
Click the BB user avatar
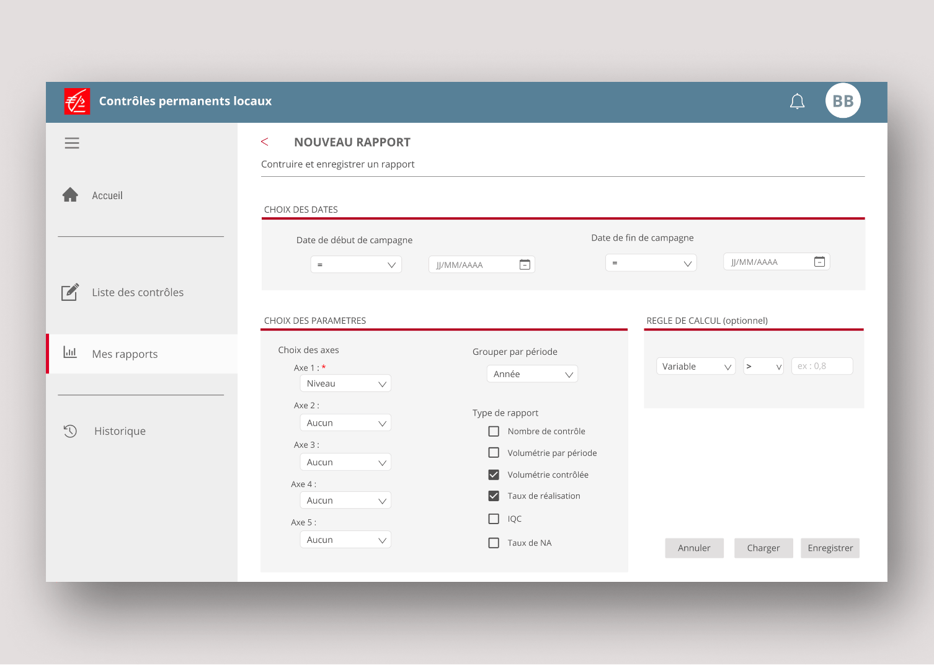click(843, 100)
